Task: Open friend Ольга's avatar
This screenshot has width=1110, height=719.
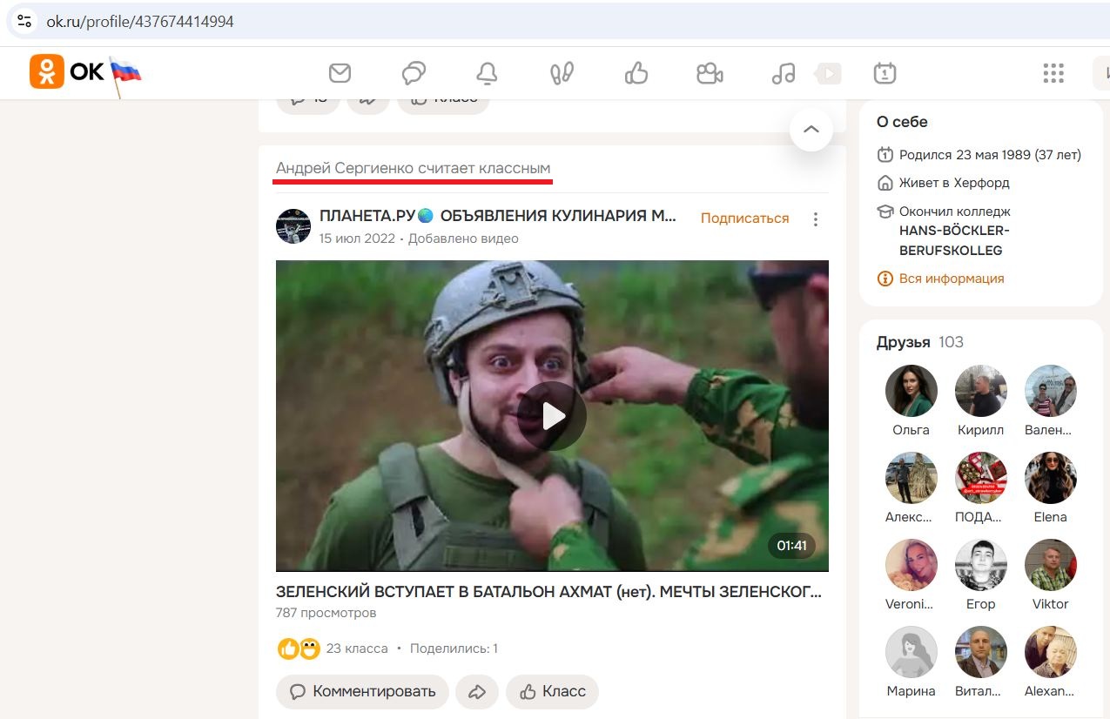Action: click(x=912, y=391)
